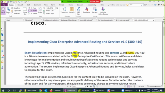The image size is (165, 93).
Task: Open the Accessibility ribbon tab
Action: tap(92, 5)
